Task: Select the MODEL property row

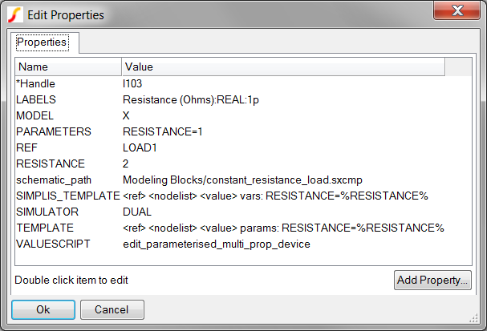Action: (x=243, y=115)
